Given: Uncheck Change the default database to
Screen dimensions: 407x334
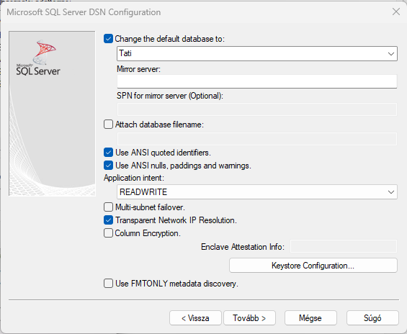Looking at the screenshot, I should [x=108, y=39].
